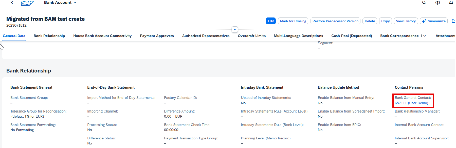
Task: Click Import Method for End-of-Day Statements label
Action: [121, 98]
